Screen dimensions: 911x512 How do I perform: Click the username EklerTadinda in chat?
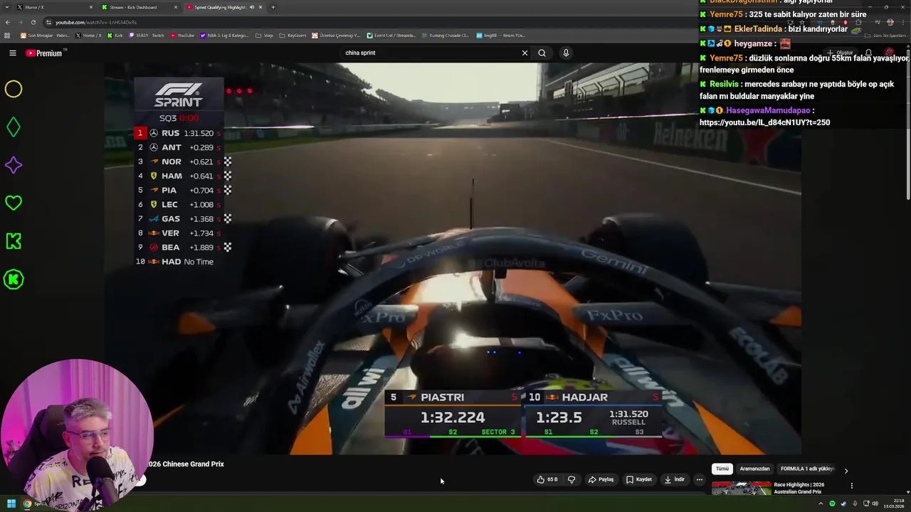click(x=758, y=29)
